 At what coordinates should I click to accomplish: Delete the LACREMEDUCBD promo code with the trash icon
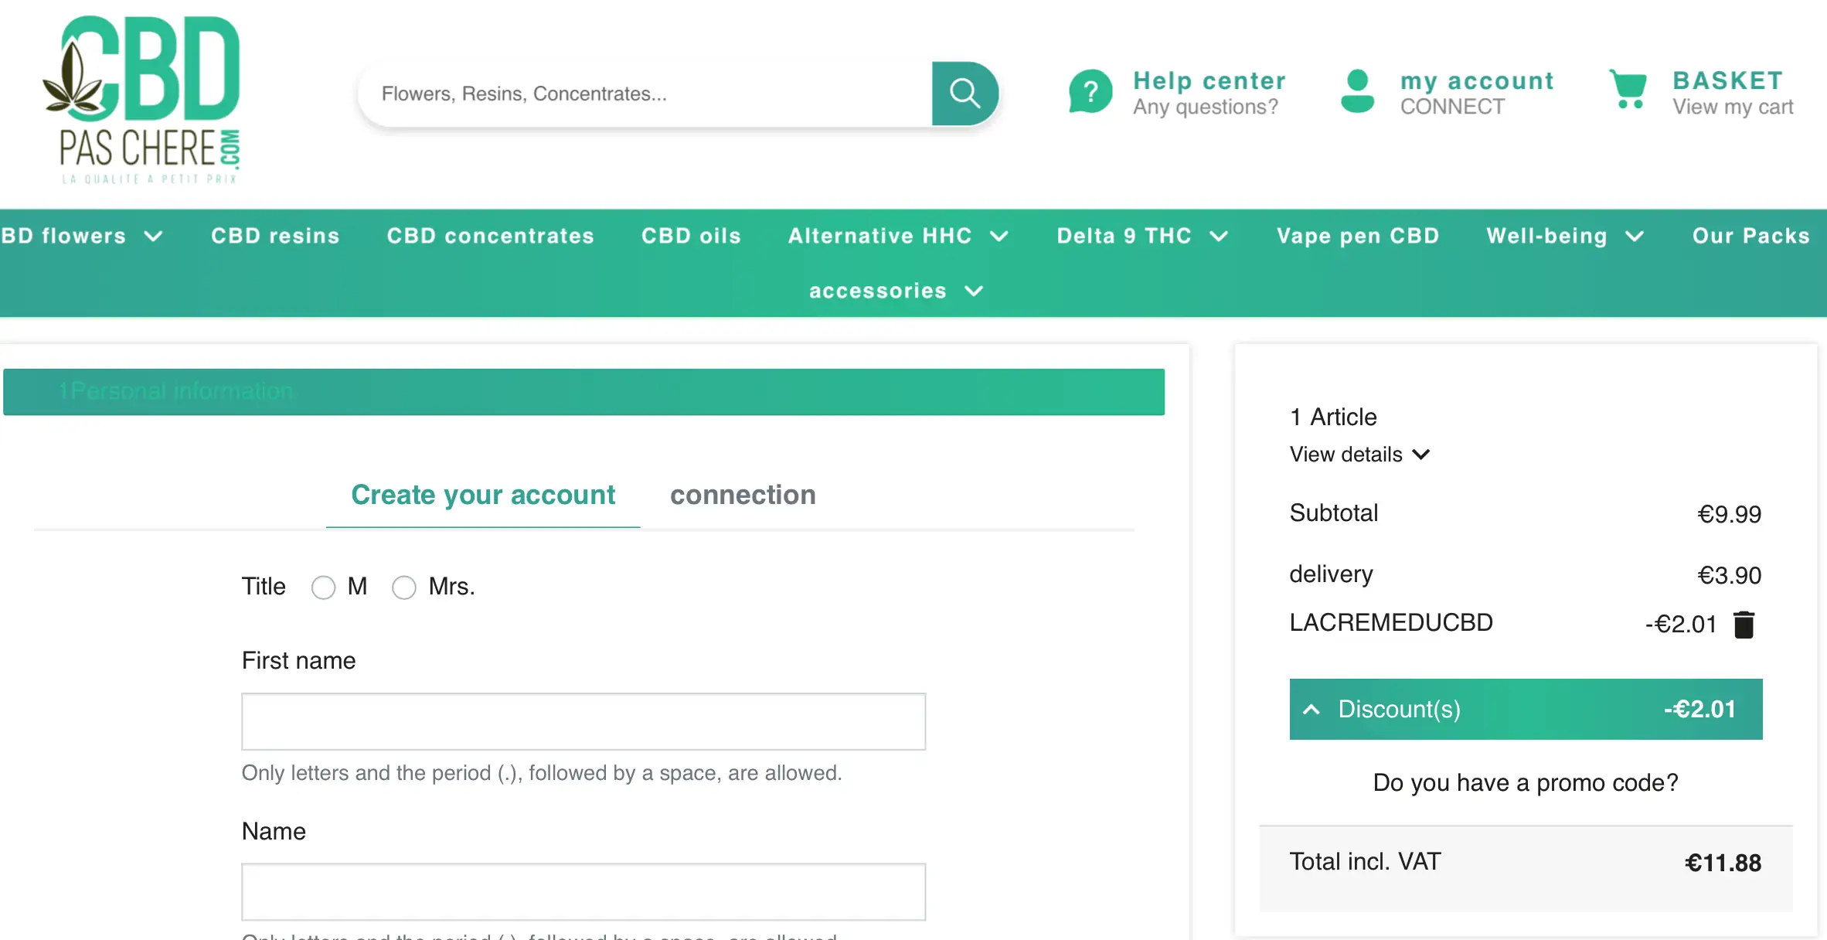tap(1744, 624)
